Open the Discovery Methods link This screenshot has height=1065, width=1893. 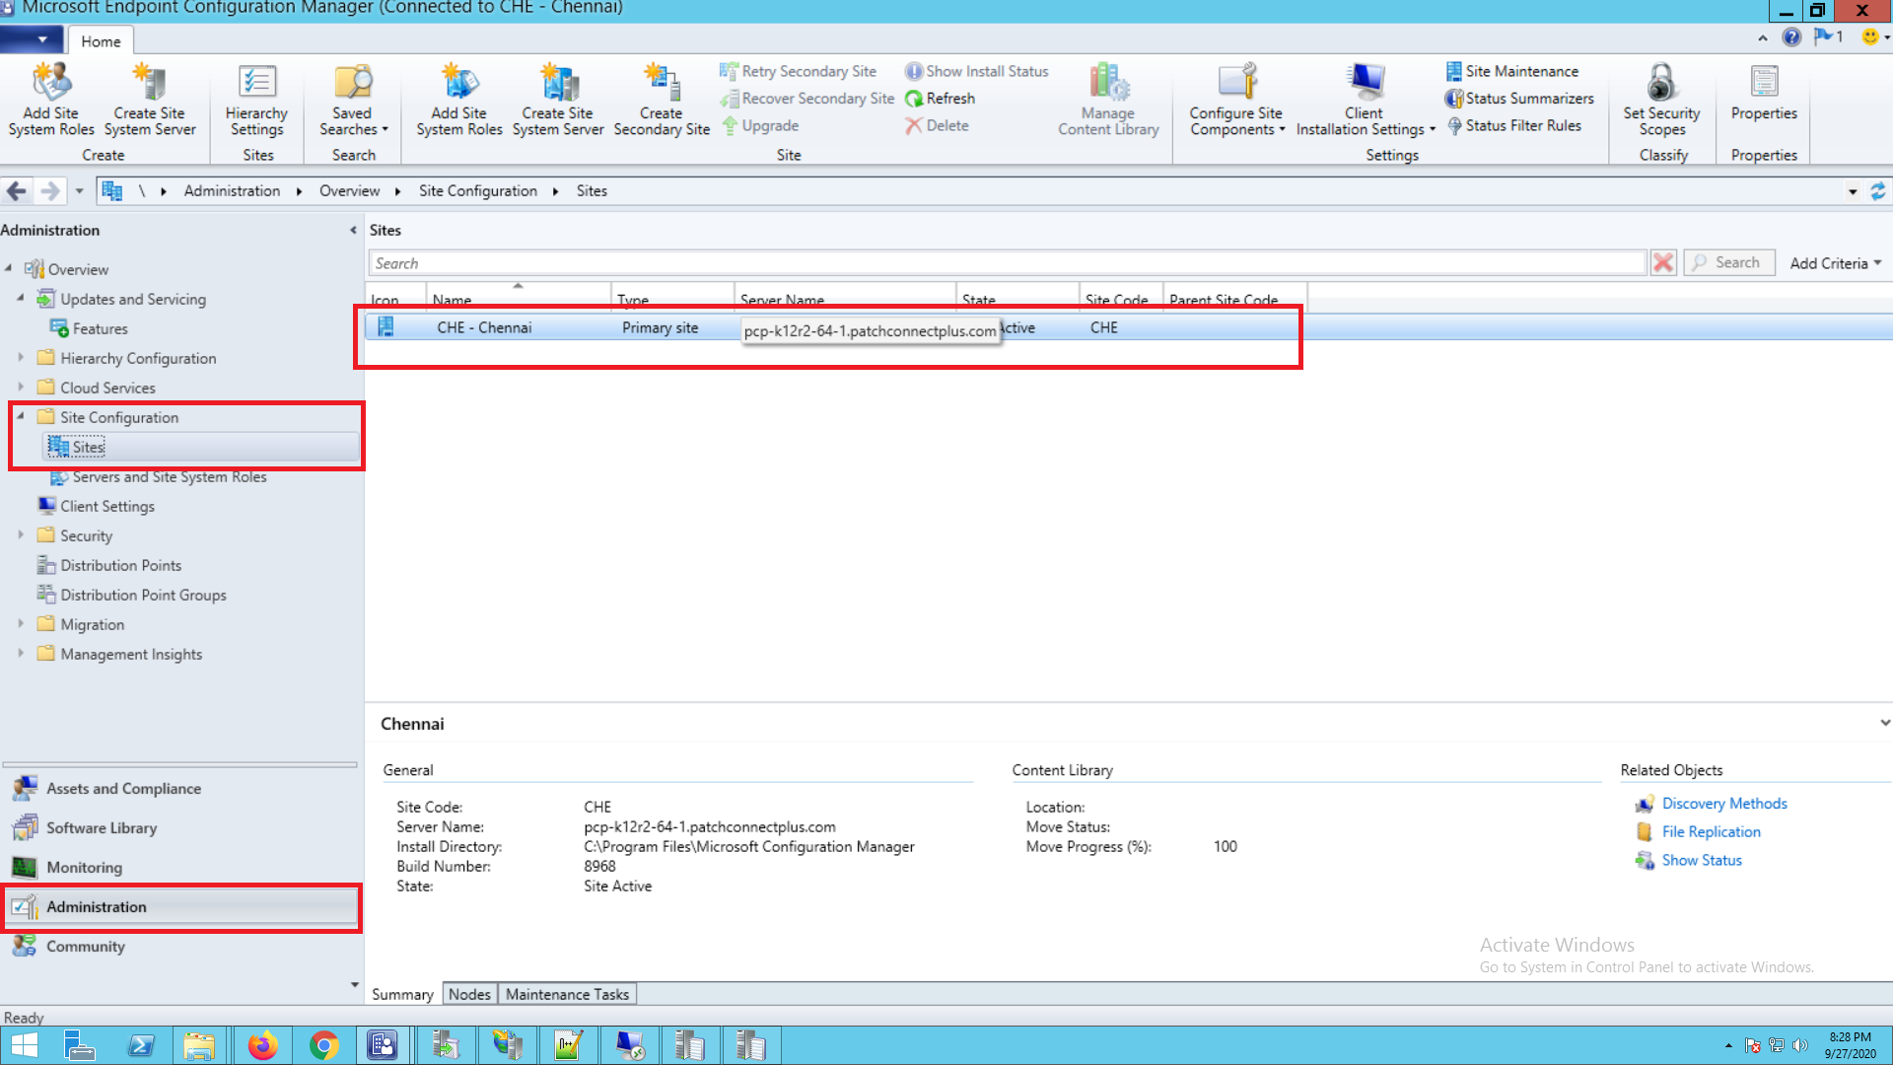tap(1723, 804)
